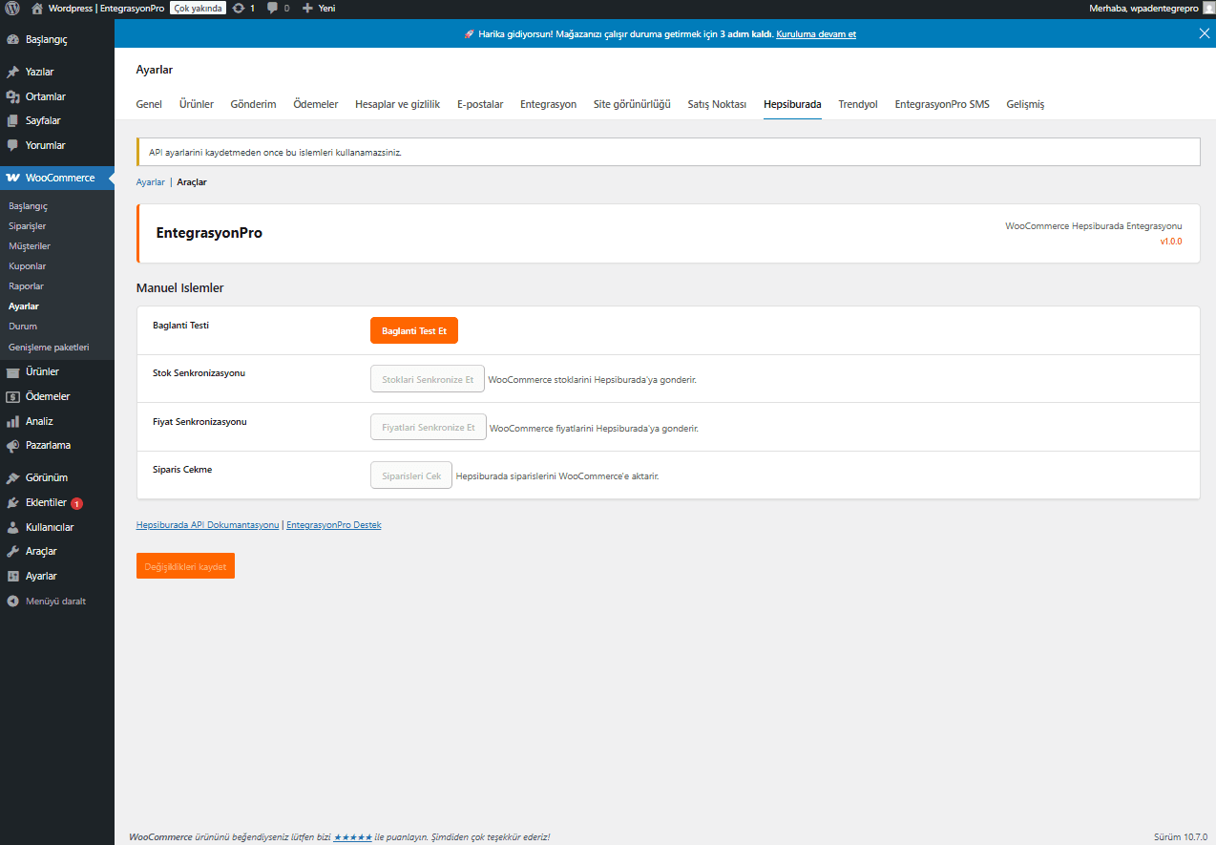Open Genişleme paketleri submenu item

click(49, 347)
